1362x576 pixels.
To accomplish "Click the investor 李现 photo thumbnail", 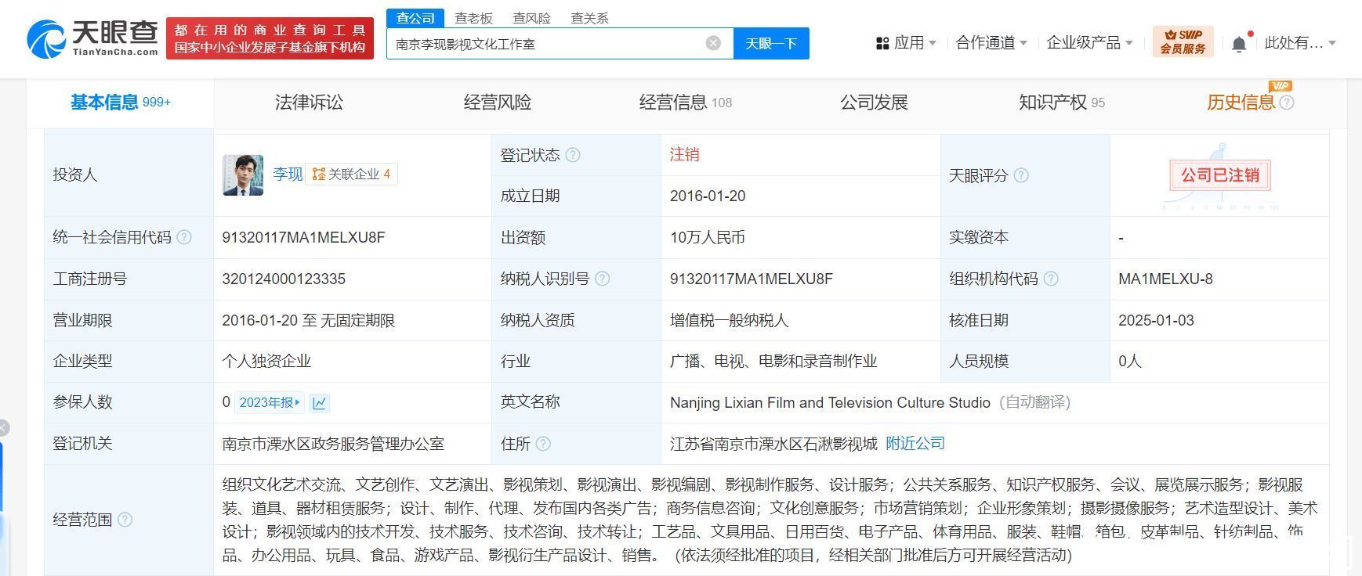I will coord(243,175).
